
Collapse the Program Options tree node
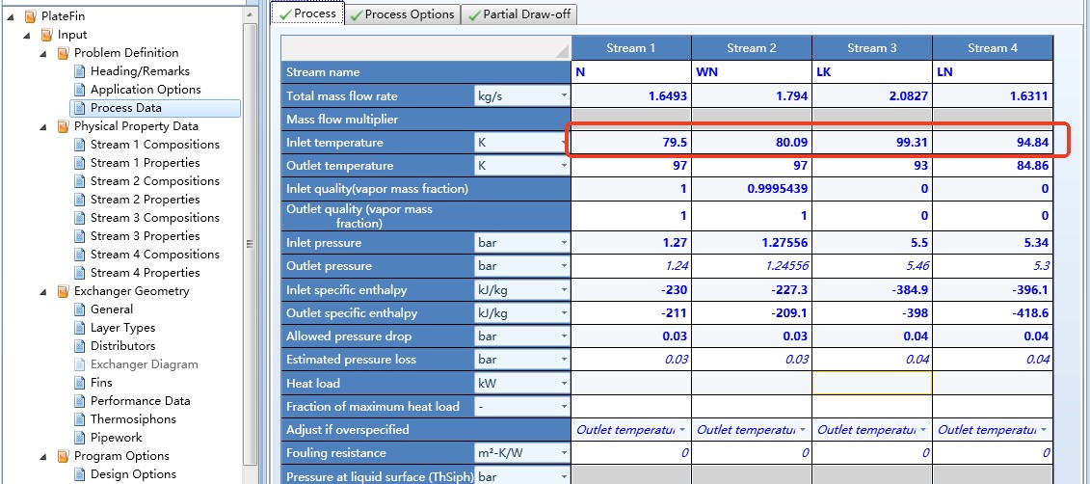pos(44,456)
